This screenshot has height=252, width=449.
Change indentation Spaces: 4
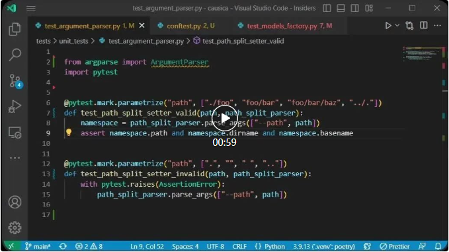coord(185,246)
